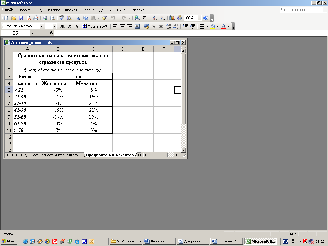Apply currency format icon
This screenshot has height=246, width=328.
point(146,26)
